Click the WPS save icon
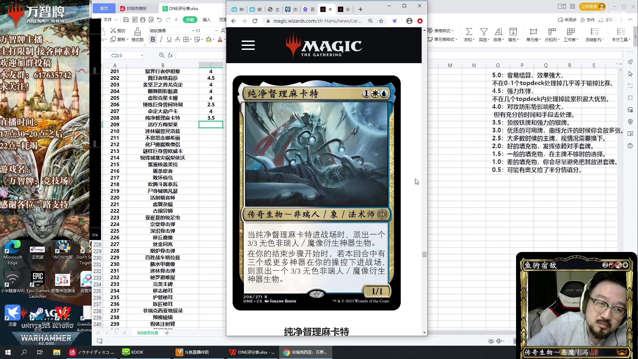The width and height of the screenshot is (638, 359). [x=126, y=20]
